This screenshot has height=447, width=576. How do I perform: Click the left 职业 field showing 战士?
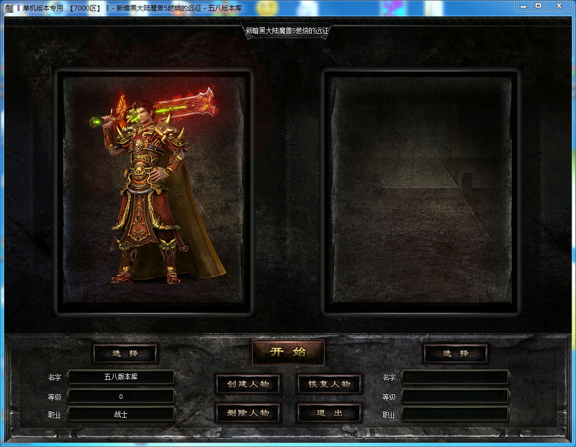[x=121, y=415]
